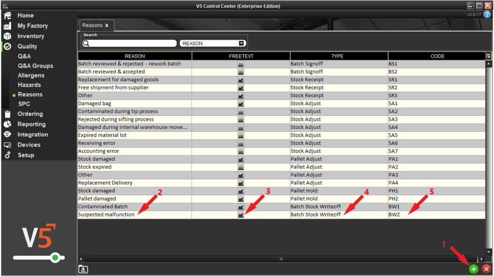Screen dimensions: 494x277
Task: Uncheck Freetext for Damaged bag row
Action: click(x=241, y=103)
